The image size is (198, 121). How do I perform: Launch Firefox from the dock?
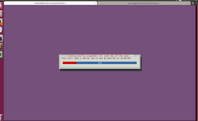(x=1, y=22)
